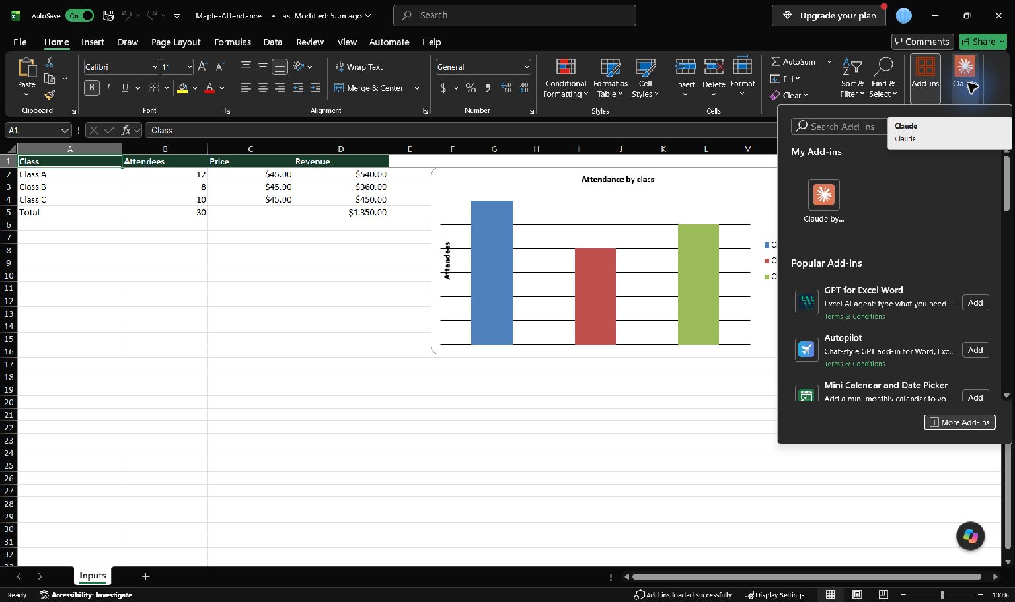Click the Orientation text angle icon
Screen dimensions: 1015x602
click(299, 67)
